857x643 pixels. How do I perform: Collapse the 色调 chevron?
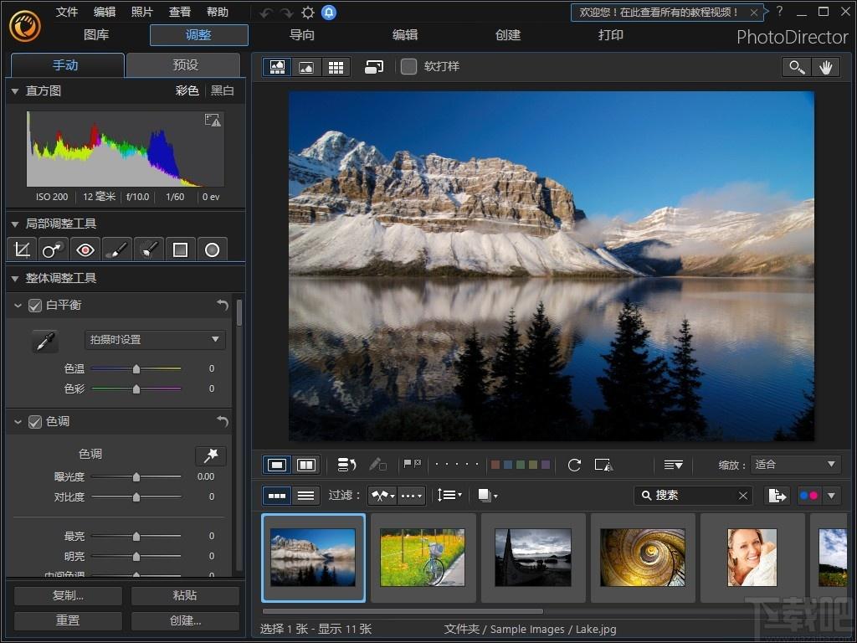[x=18, y=422]
